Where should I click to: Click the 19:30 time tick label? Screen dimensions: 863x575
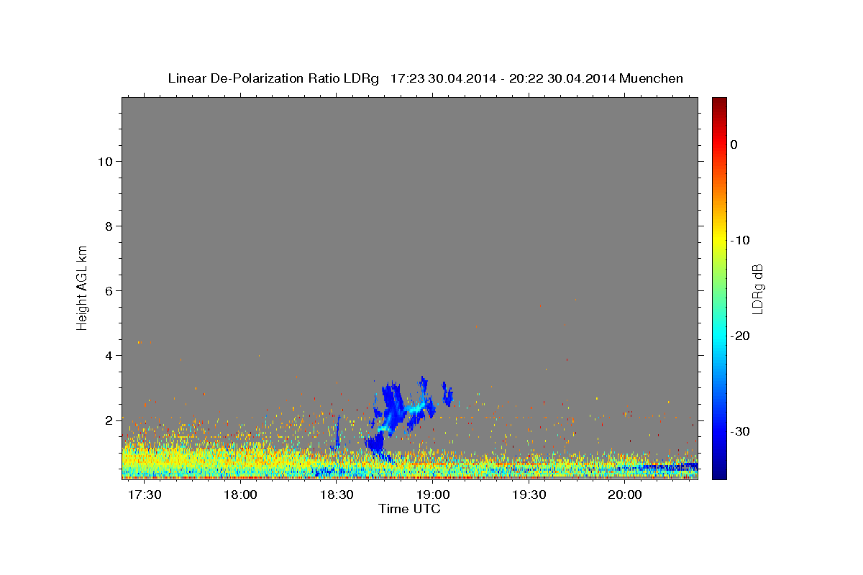[529, 495]
